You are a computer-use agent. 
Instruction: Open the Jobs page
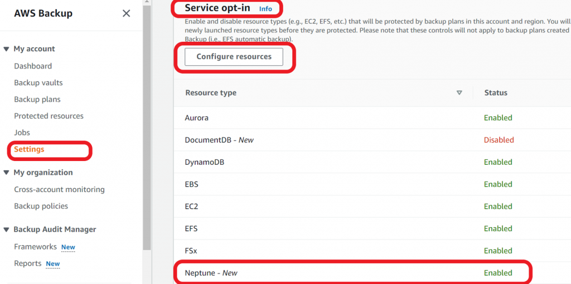(x=22, y=133)
